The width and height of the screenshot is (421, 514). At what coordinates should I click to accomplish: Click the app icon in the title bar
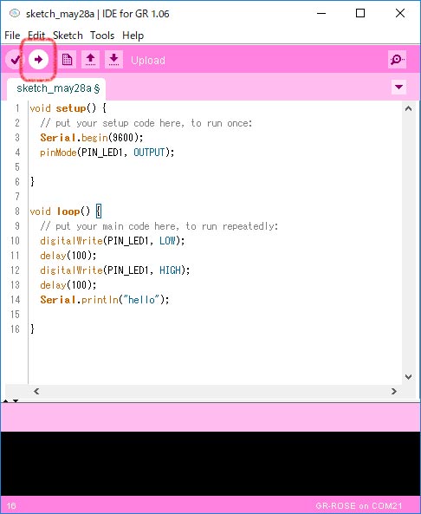point(15,14)
